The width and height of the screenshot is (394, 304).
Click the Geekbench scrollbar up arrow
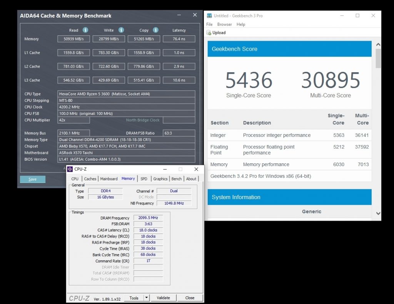pyautogui.click(x=378, y=45)
